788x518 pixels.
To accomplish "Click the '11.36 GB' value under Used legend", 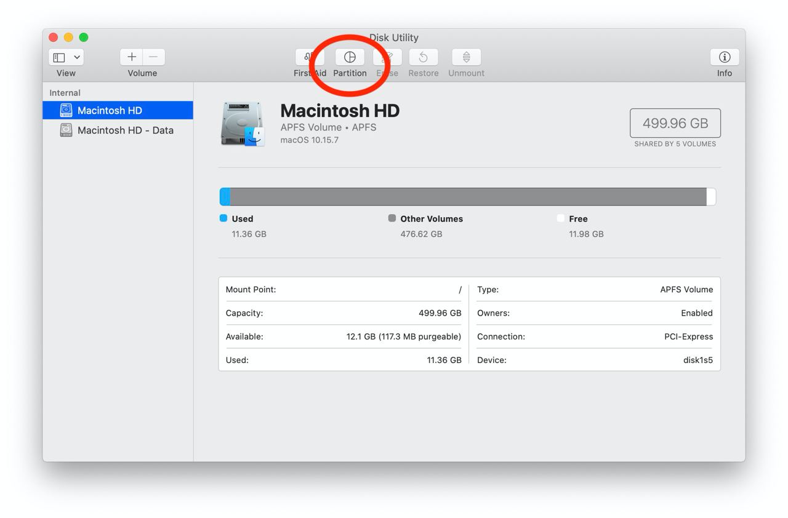I will pos(249,234).
